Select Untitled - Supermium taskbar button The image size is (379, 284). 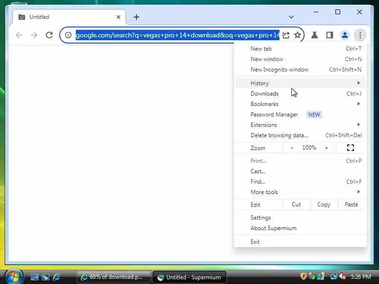click(x=189, y=277)
